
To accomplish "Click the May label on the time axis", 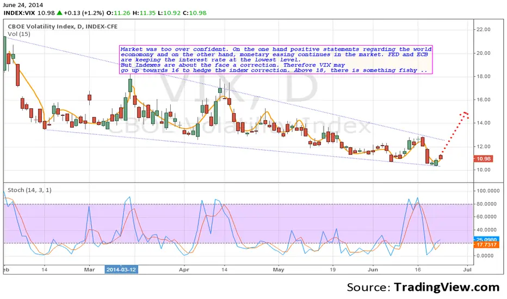I will (279, 270).
